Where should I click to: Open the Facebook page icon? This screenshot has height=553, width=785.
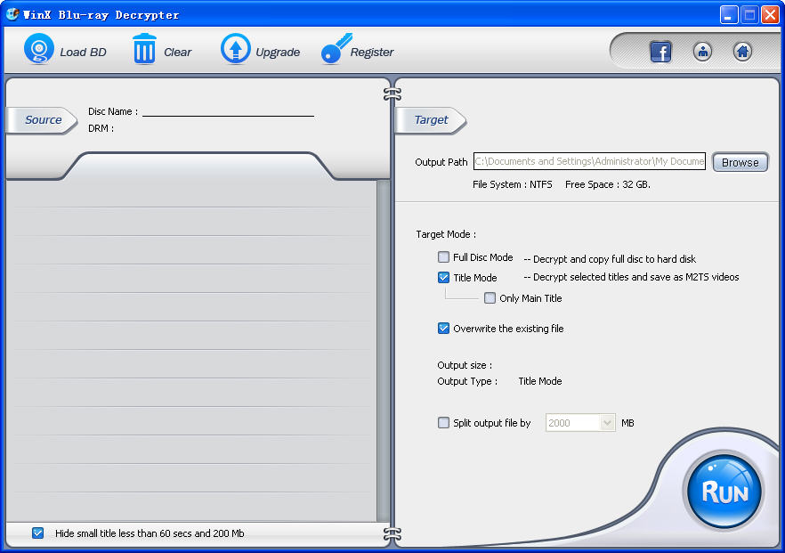[660, 52]
